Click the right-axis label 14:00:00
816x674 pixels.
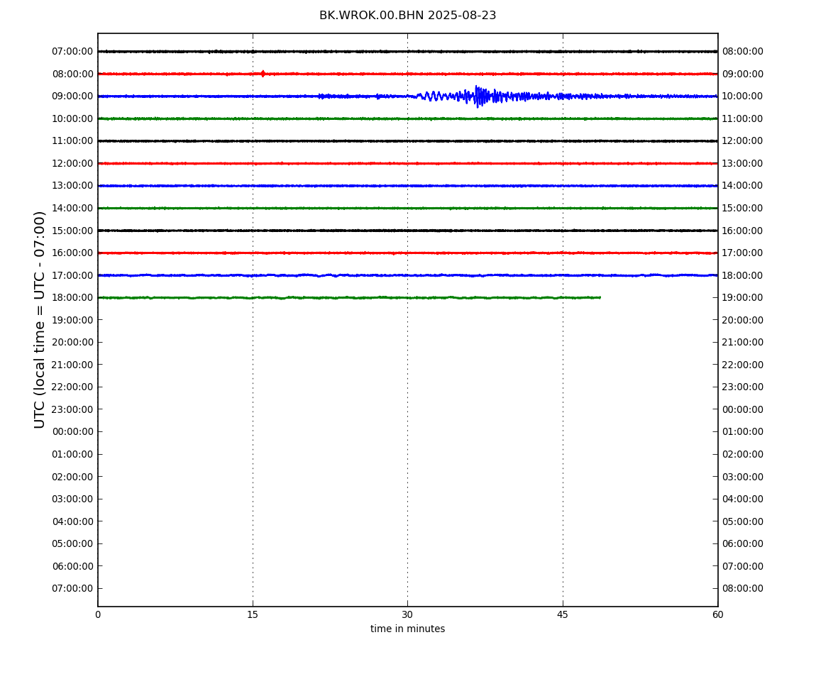(x=743, y=186)
